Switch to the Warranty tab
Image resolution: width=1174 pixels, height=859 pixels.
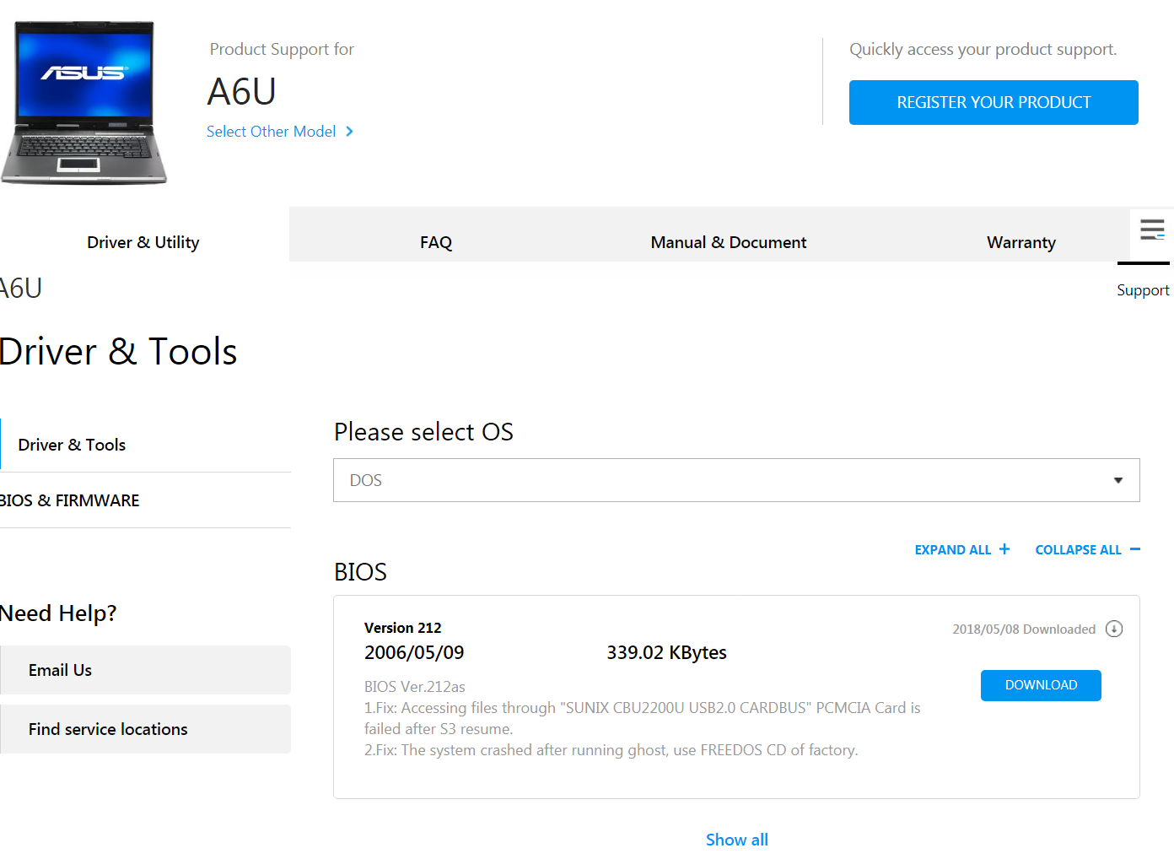point(1021,242)
